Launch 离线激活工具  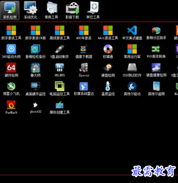coord(60,33)
